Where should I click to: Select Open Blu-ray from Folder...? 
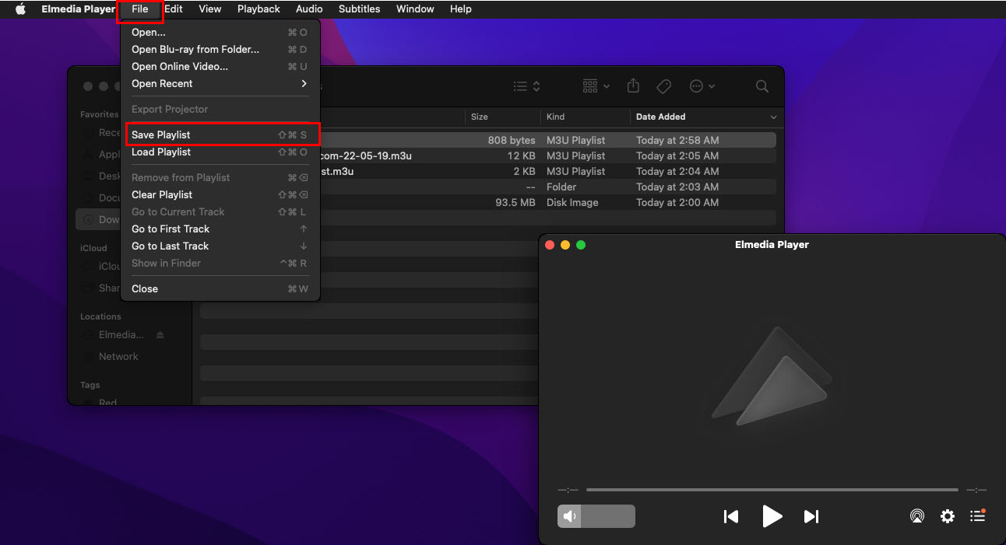220,49
